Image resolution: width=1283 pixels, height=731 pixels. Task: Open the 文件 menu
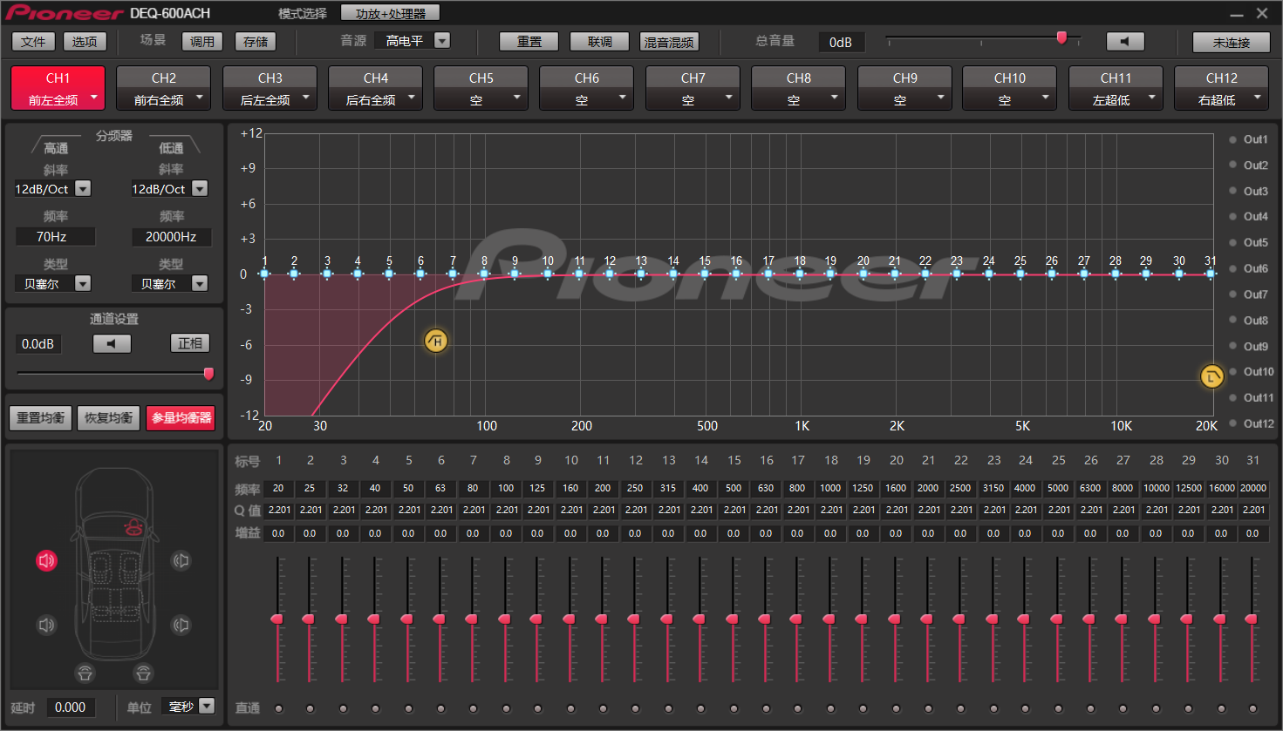(x=33, y=42)
